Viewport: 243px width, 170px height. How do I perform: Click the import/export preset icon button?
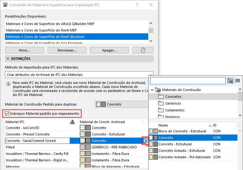(143, 50)
